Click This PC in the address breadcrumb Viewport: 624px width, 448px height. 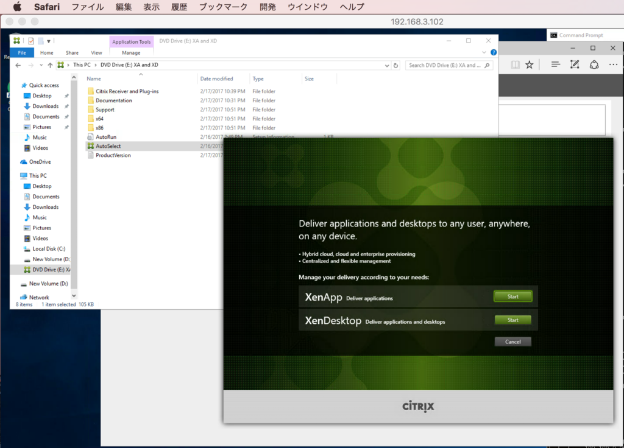[x=82, y=65]
